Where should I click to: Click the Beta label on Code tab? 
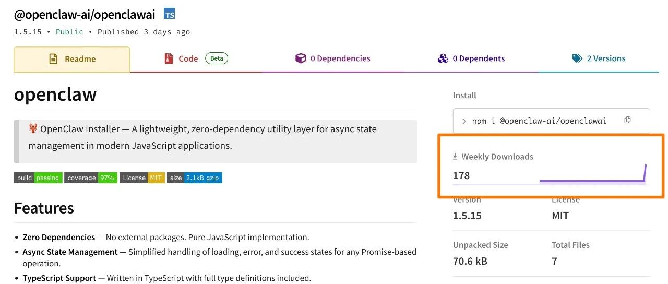point(217,58)
